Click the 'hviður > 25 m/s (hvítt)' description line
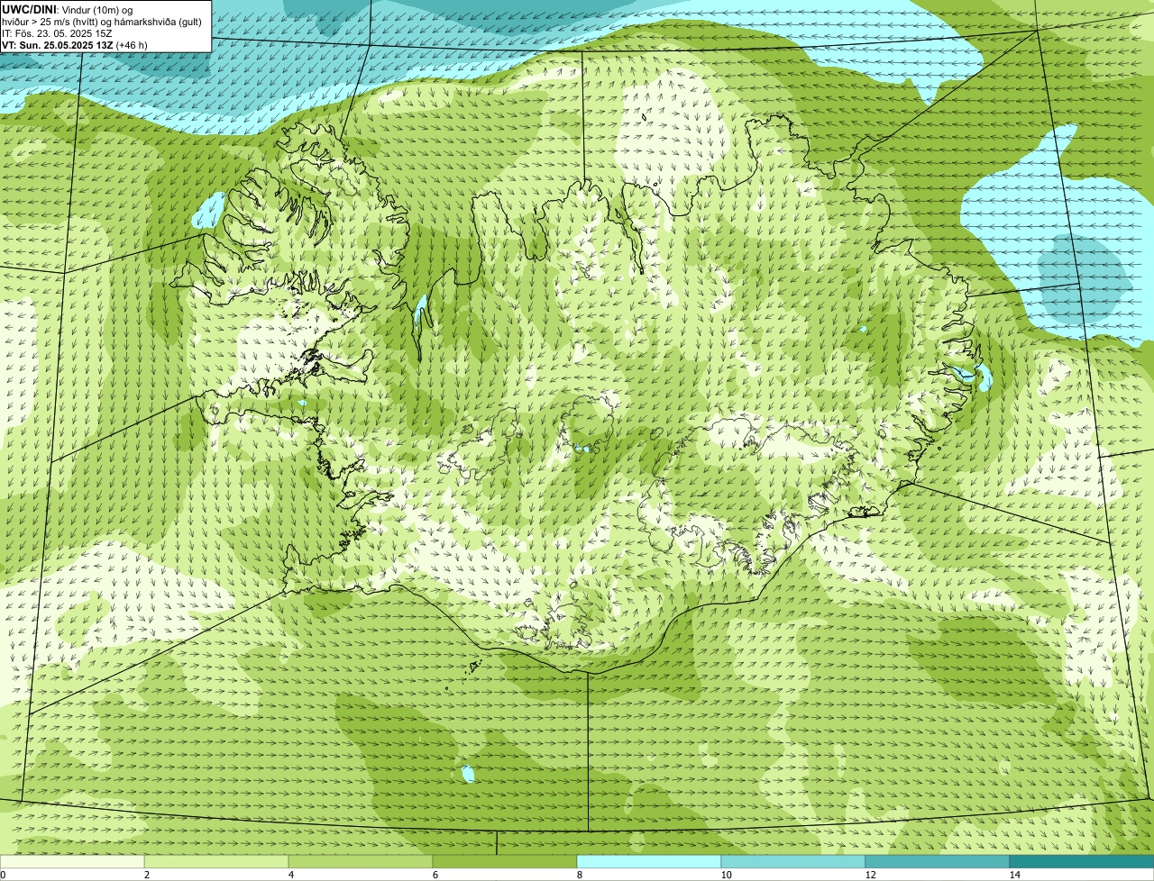 coord(103,21)
